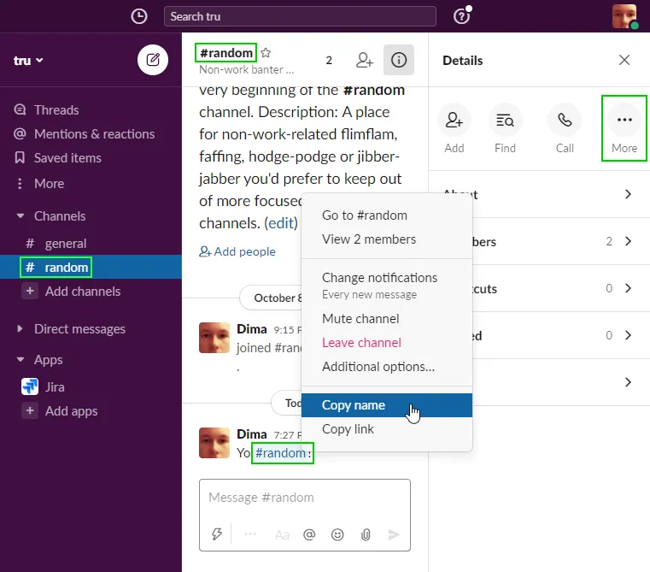
Task: Click the lightning shortcuts icon
Action: click(217, 534)
